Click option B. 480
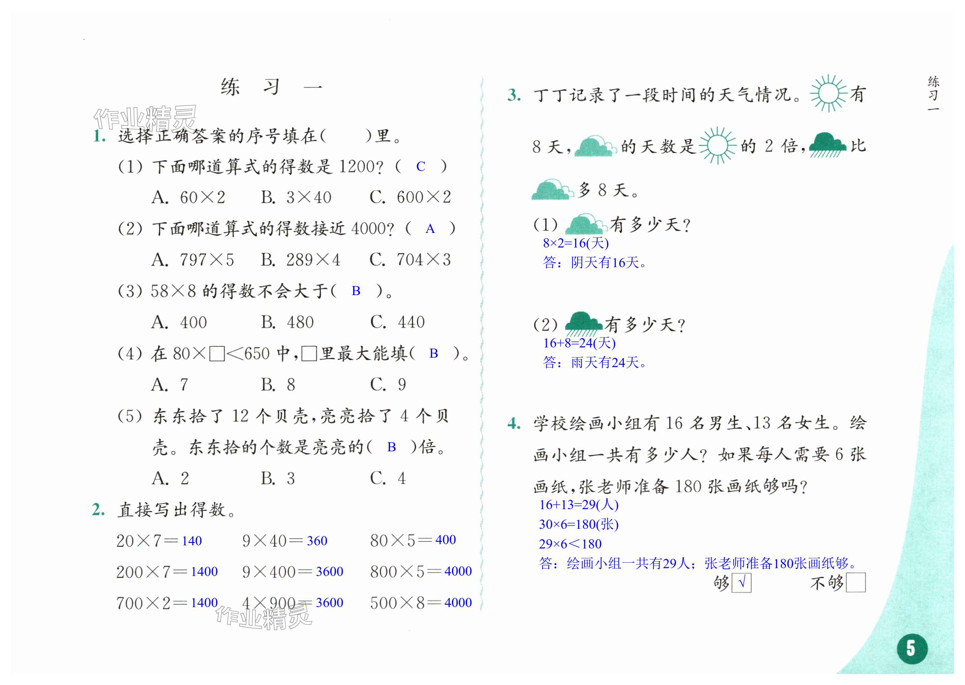 [x=287, y=323]
